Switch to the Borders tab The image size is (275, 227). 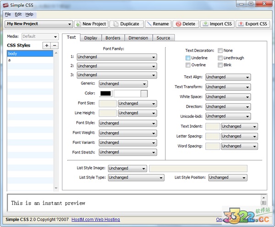click(x=112, y=38)
